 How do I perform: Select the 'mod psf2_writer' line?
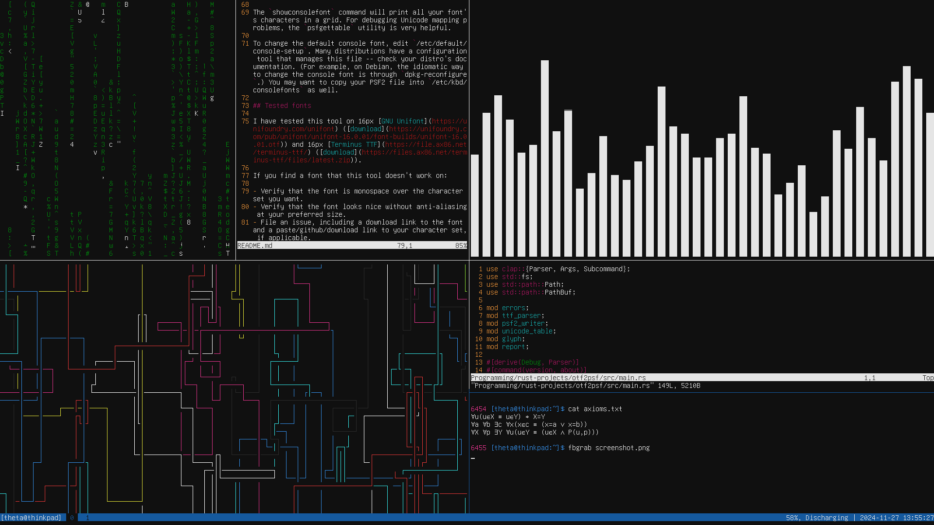pos(517,323)
